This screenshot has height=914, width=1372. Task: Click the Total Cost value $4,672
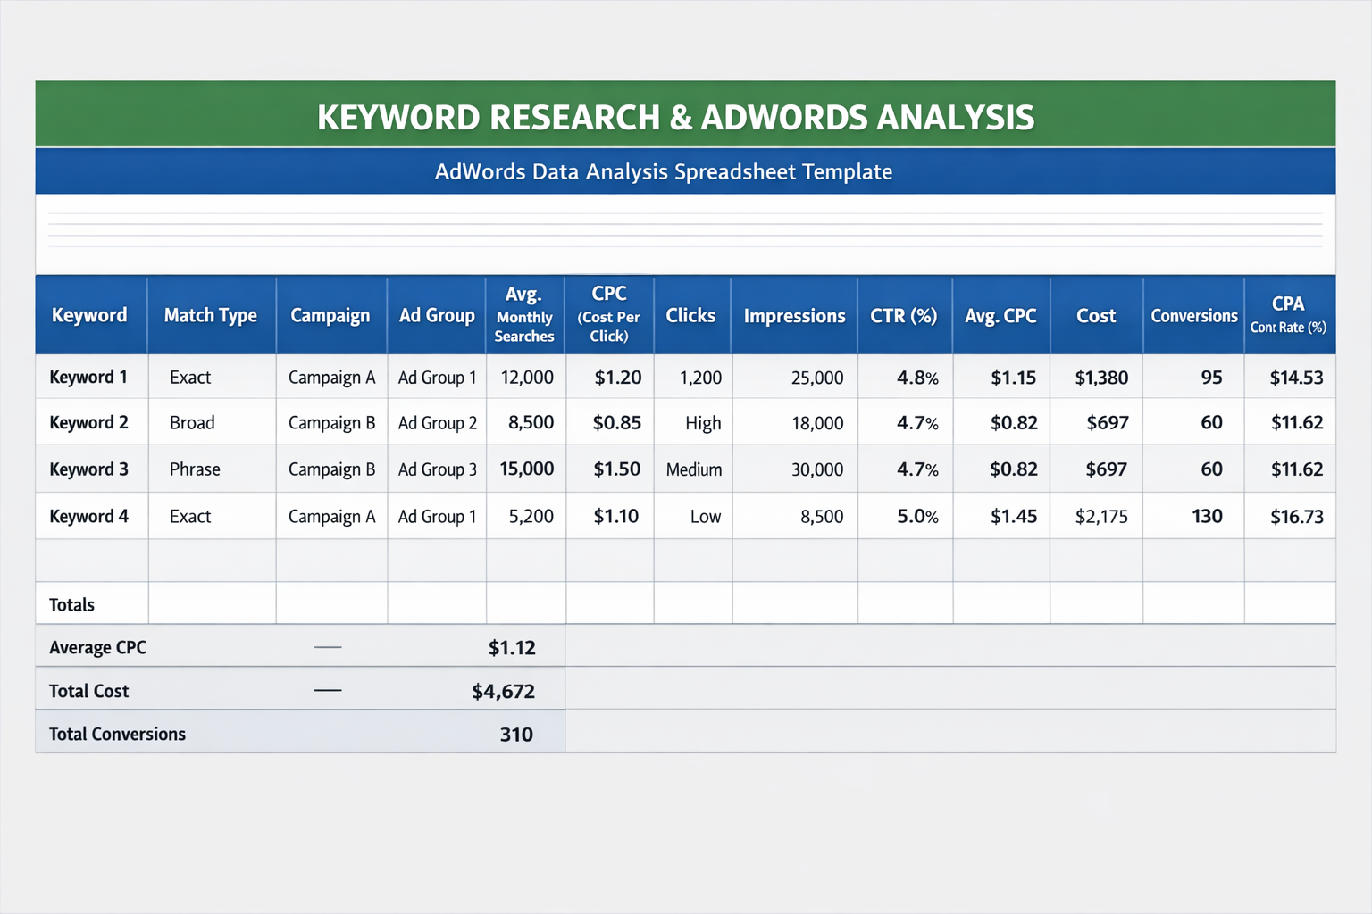503,689
